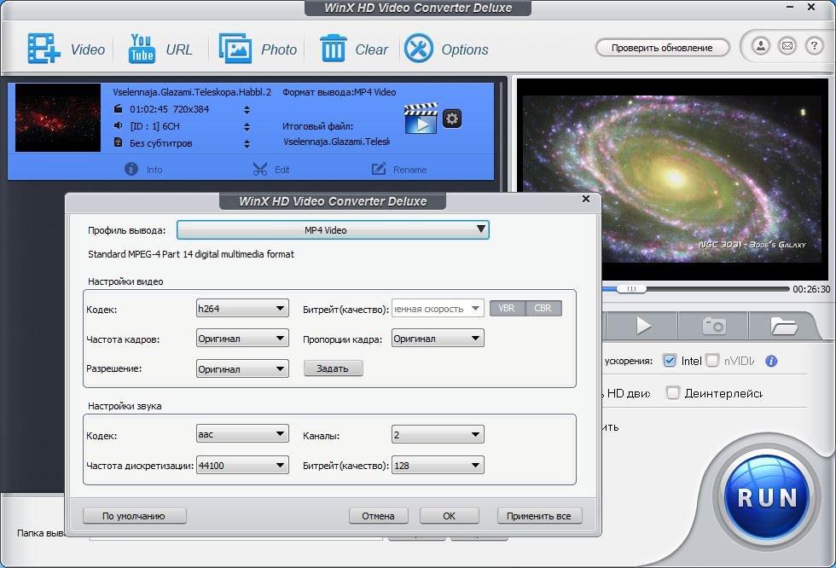
Task: Open the gear settings icon for the video
Action: (x=452, y=119)
